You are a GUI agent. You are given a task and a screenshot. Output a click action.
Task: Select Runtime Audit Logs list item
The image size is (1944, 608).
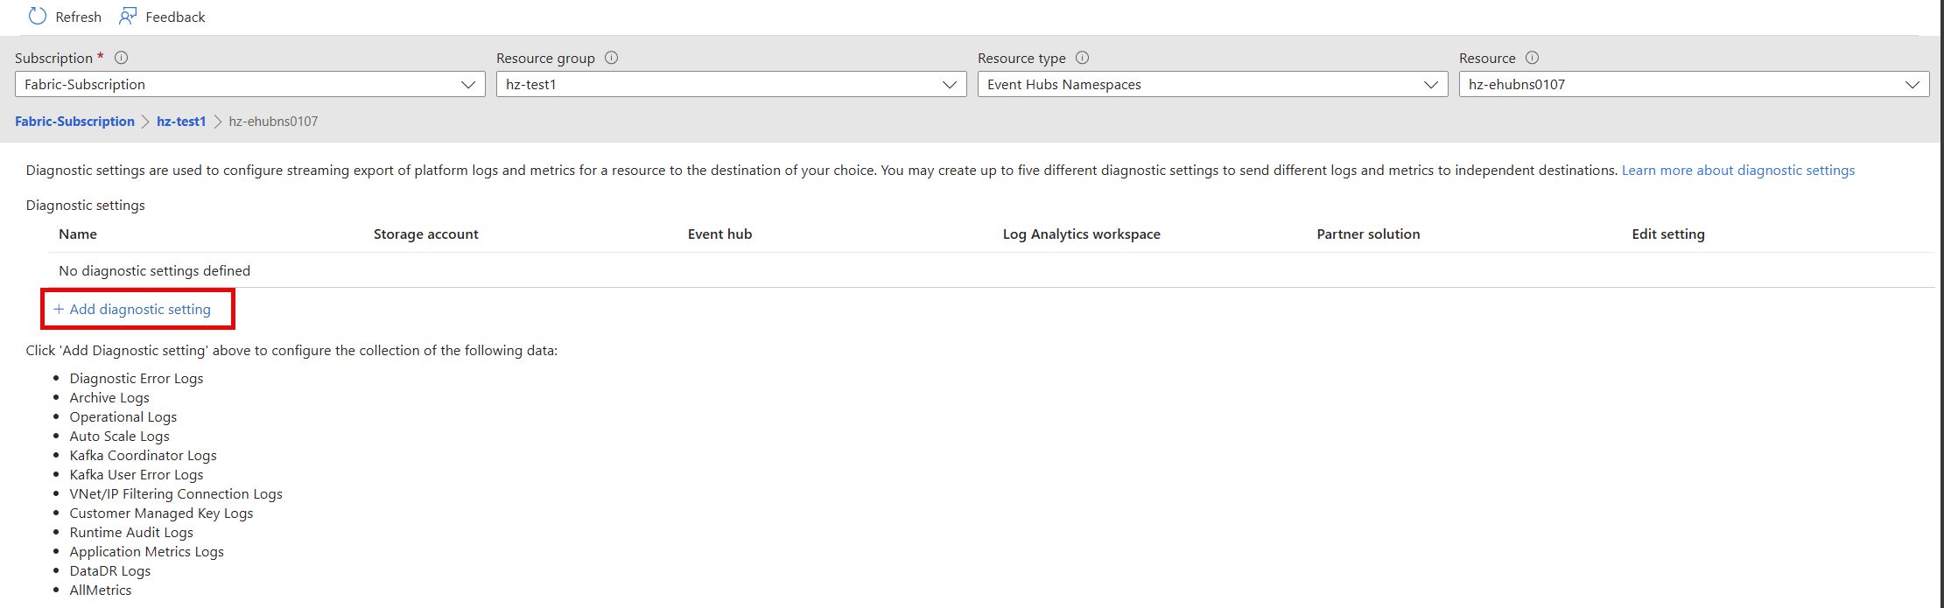pos(131,533)
